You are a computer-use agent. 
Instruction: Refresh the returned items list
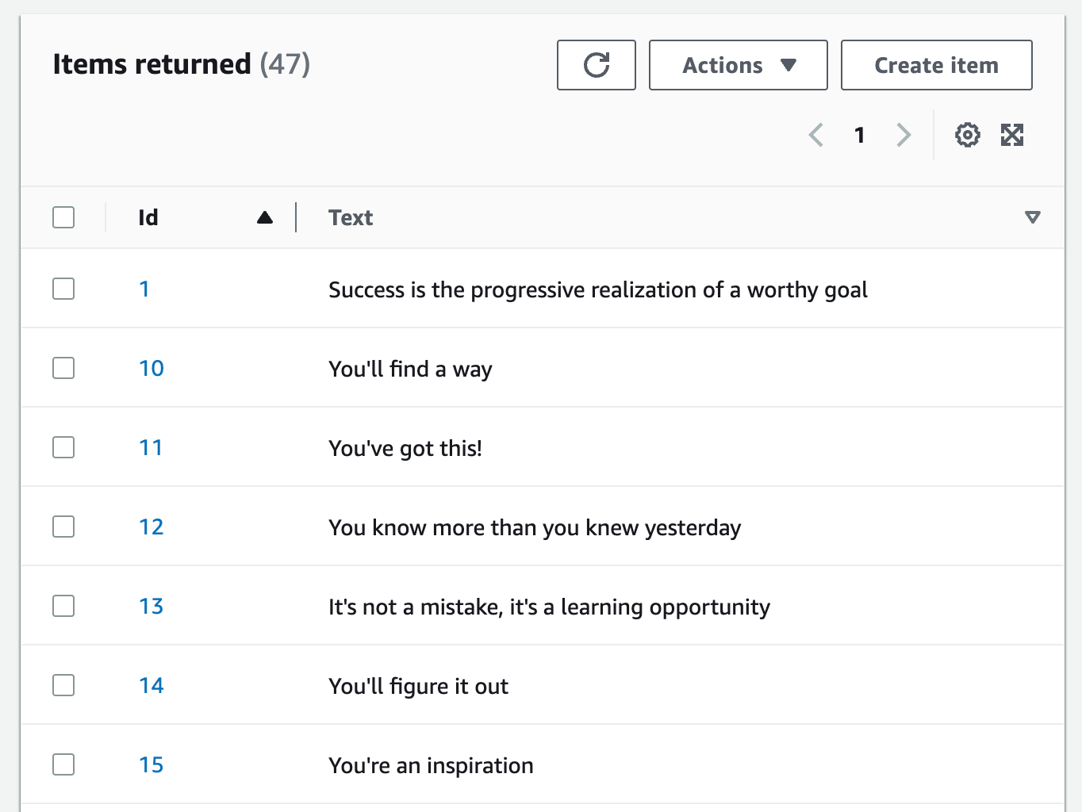pos(597,65)
